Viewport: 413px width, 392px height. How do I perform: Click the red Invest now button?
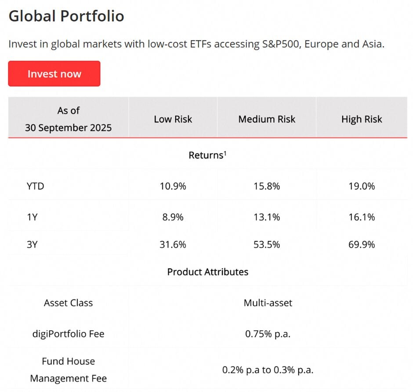coord(54,73)
